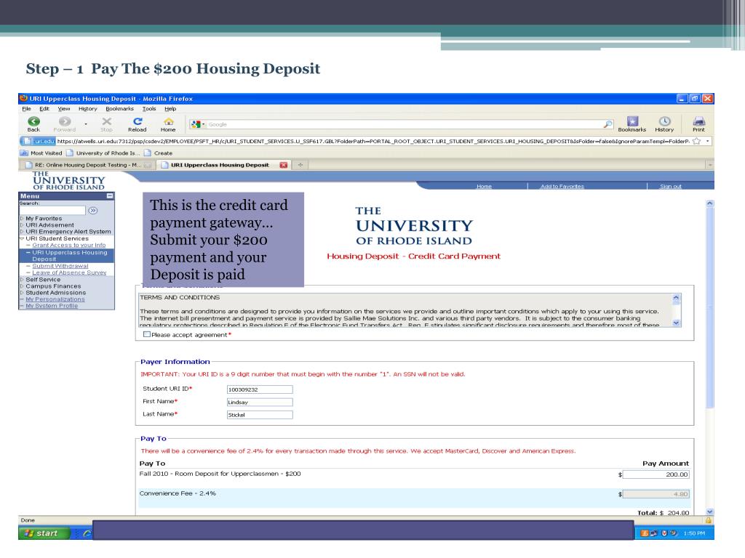Click the Last Name input field
The image size is (745, 558).
click(260, 415)
